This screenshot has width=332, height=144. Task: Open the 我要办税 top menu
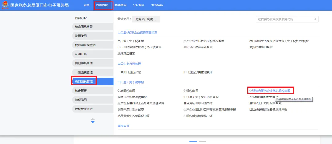tap(102, 5)
